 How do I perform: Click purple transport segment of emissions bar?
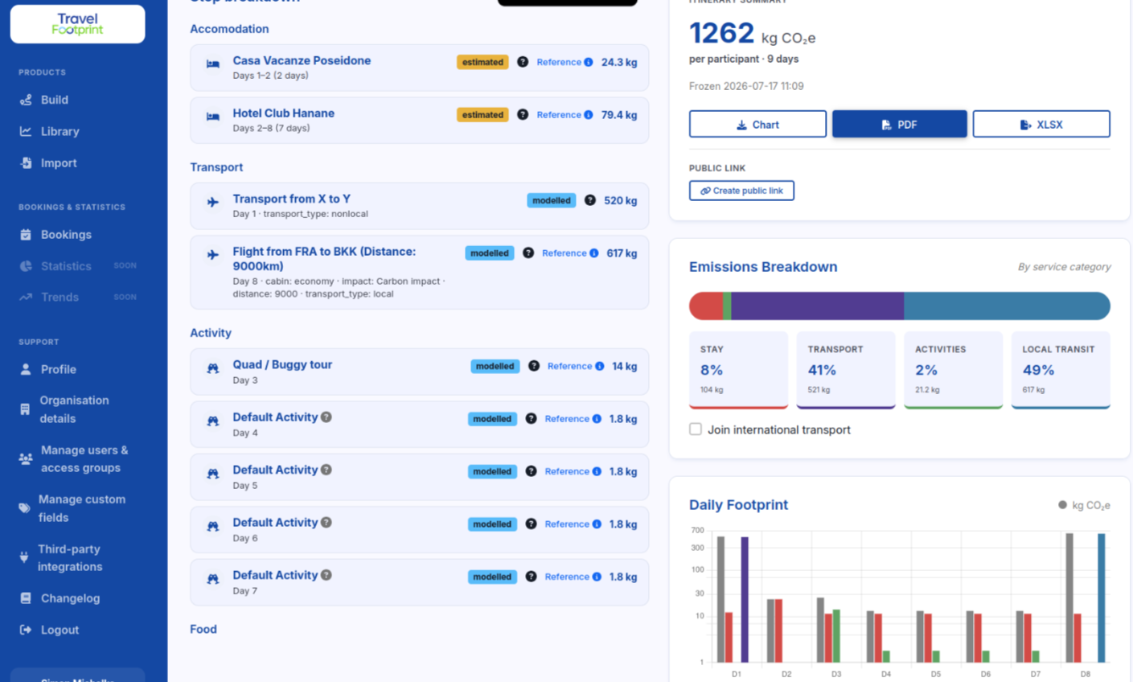817,306
